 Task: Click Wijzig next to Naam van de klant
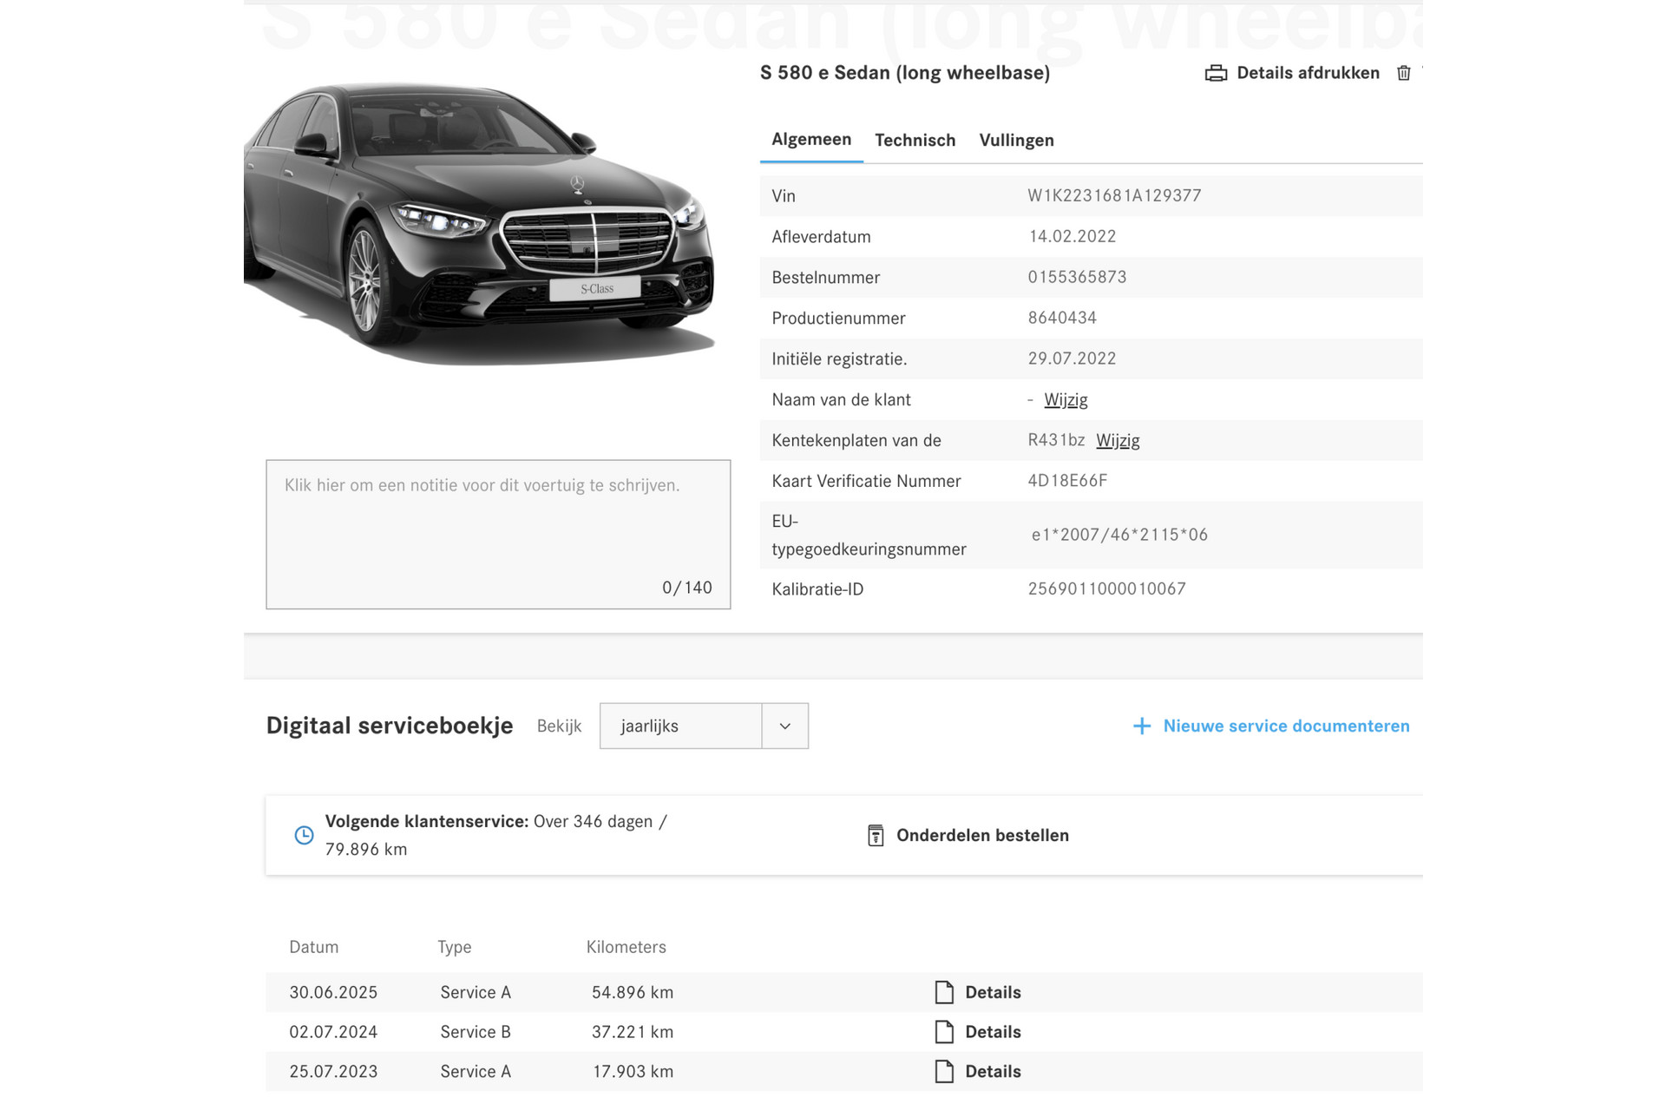tap(1066, 400)
